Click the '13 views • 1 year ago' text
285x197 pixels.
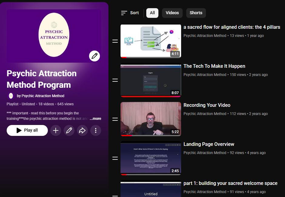(247, 36)
